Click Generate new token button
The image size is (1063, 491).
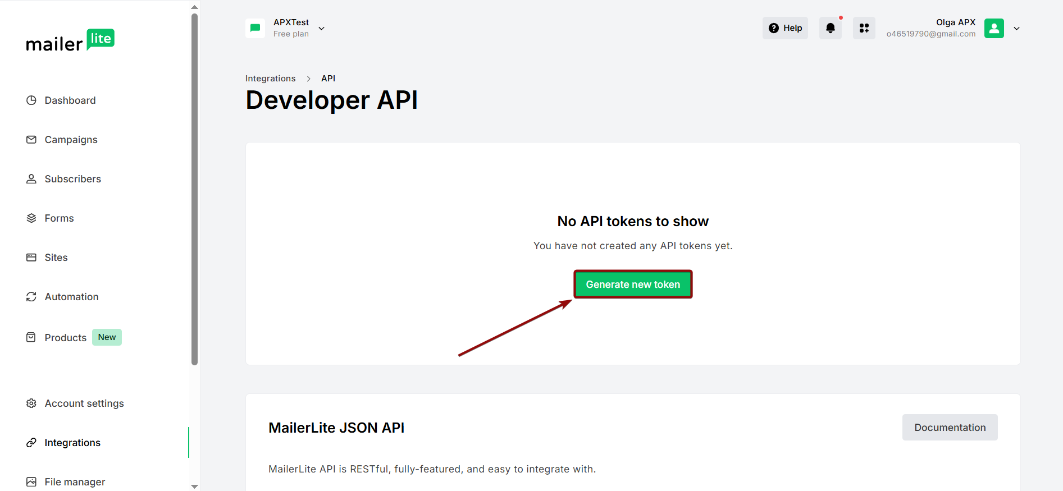click(633, 284)
